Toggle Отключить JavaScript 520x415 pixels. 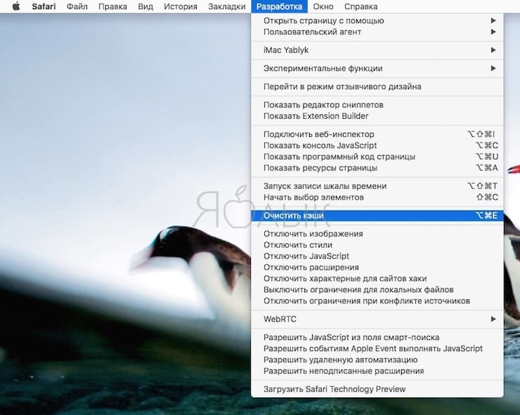[x=377, y=256]
